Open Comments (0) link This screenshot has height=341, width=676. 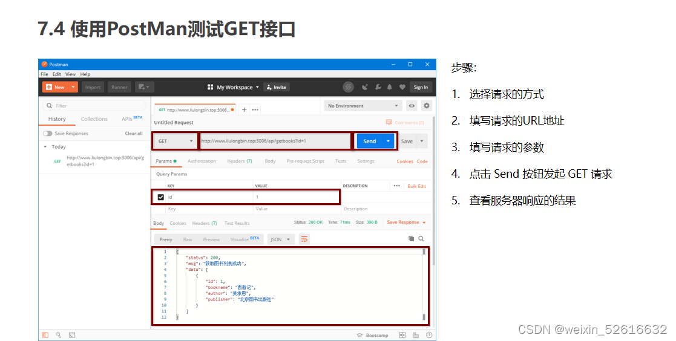pyautogui.click(x=405, y=123)
